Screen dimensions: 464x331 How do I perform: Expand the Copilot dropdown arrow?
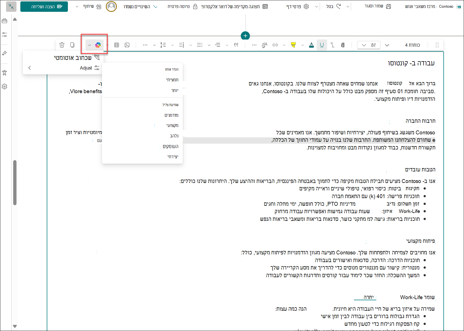[x=90, y=45]
